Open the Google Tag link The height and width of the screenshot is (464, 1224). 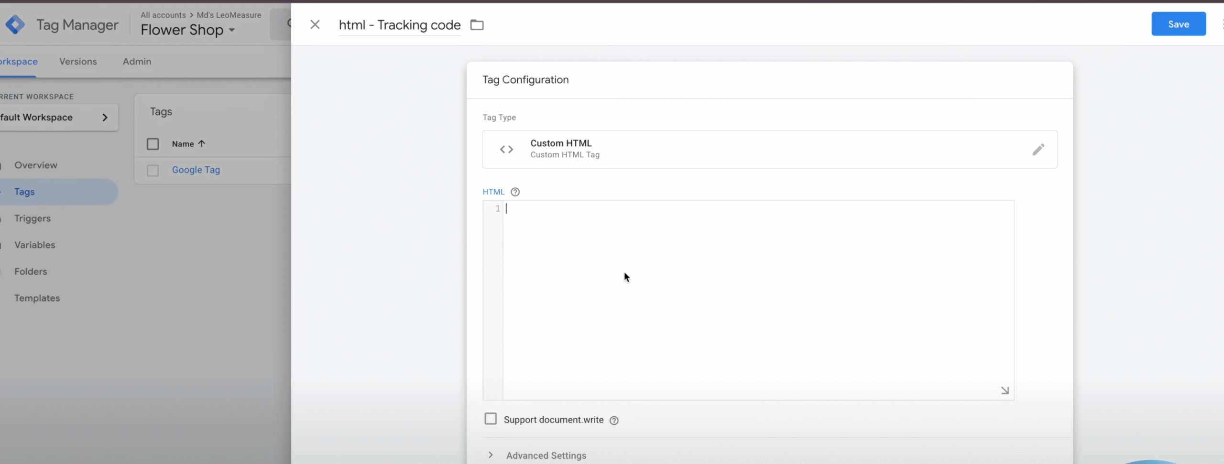click(196, 170)
